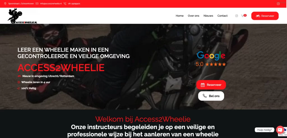Click the hero Reserveer button with calendar
This screenshot has width=287, height=138.
tap(211, 85)
